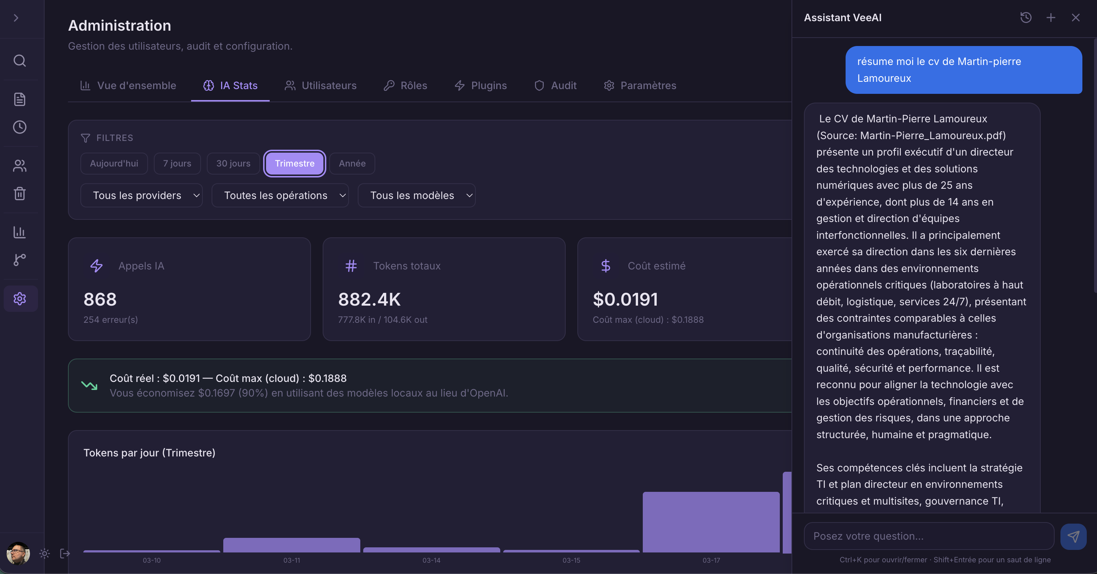Open the Tous les providers dropdown
The image size is (1097, 574).
pos(141,195)
